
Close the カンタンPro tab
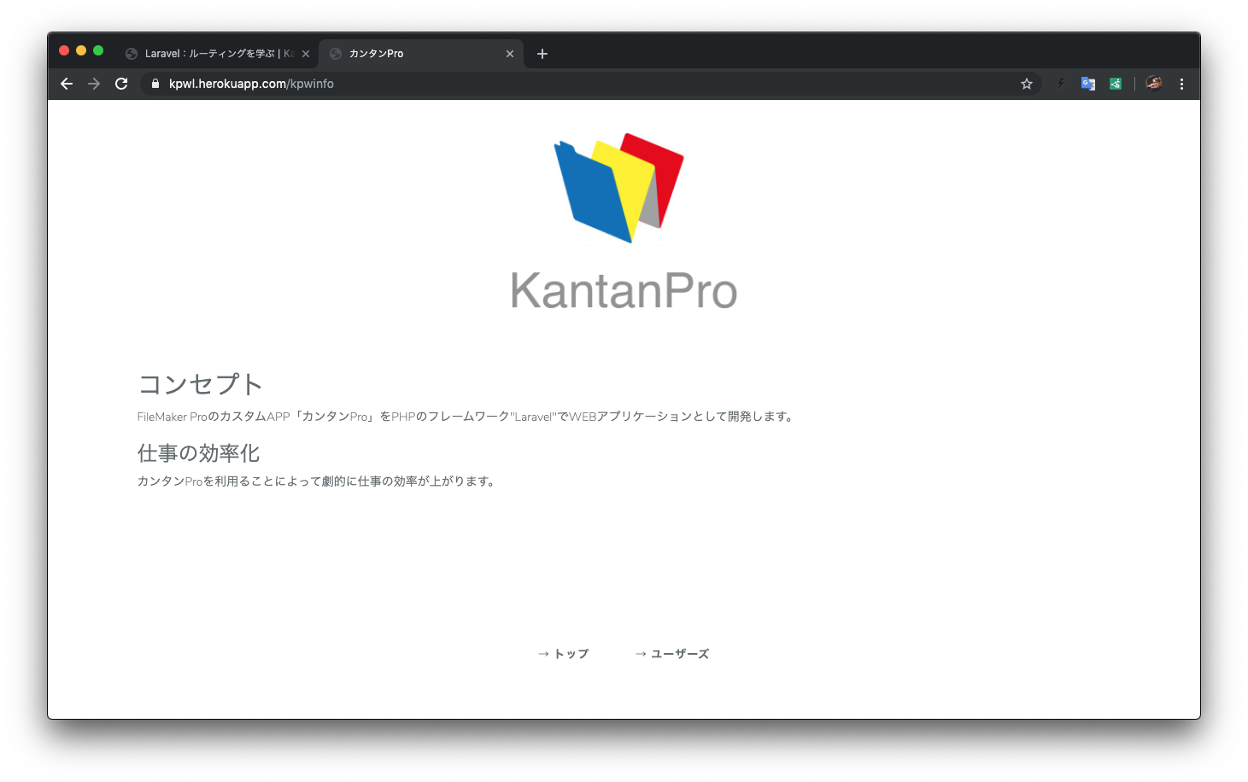510,54
